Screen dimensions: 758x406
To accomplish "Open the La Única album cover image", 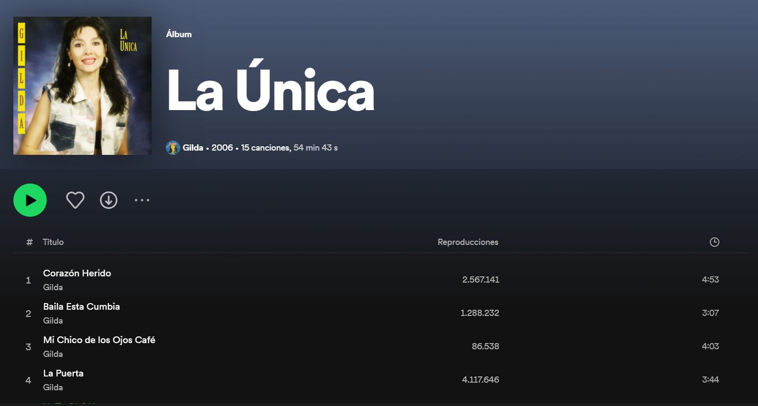I will pos(82,86).
